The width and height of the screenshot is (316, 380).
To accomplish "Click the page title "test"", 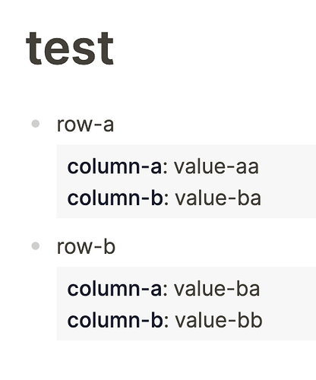I will [70, 48].
